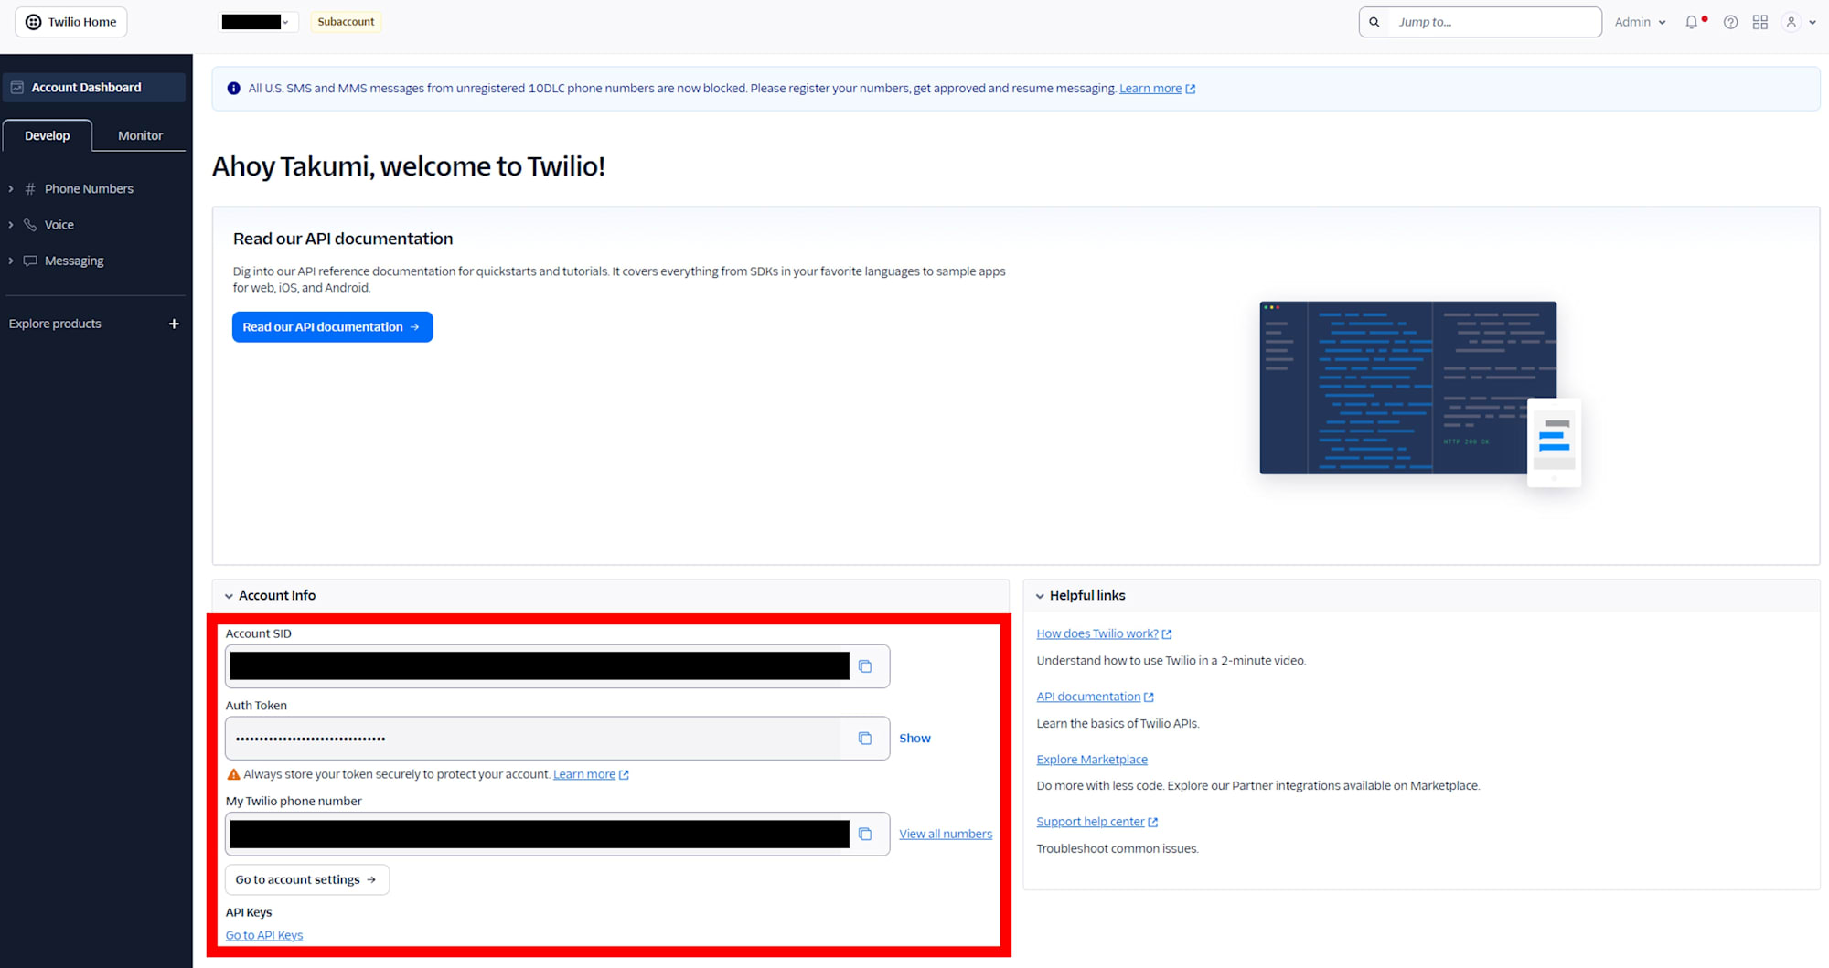Open Phone Numbers sidebar item
1829x968 pixels.
pyautogui.click(x=89, y=189)
